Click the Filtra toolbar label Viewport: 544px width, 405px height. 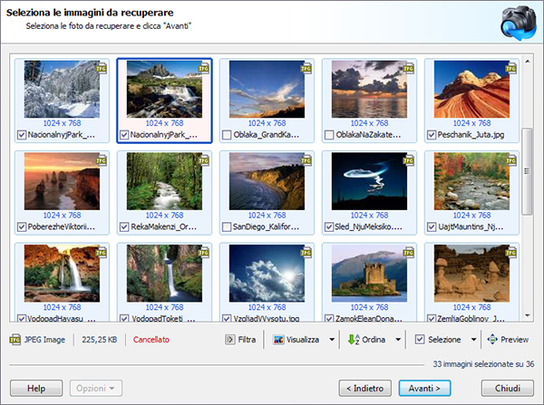[247, 340]
